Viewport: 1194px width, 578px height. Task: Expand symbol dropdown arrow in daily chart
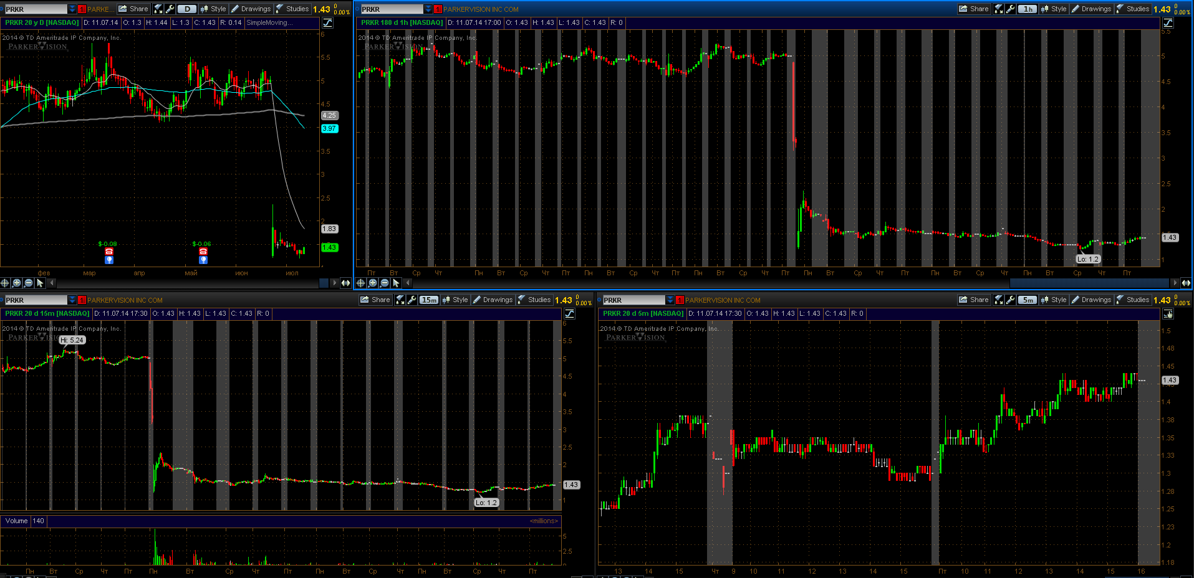click(x=72, y=9)
